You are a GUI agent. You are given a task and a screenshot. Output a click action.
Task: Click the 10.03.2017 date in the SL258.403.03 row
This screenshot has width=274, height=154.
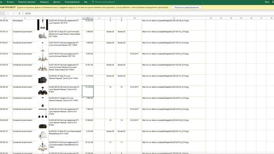(x=134, y=109)
